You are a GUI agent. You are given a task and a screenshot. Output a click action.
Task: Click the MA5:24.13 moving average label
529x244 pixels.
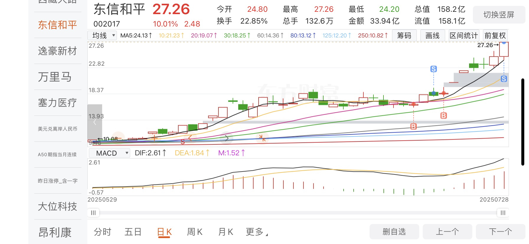(136, 36)
